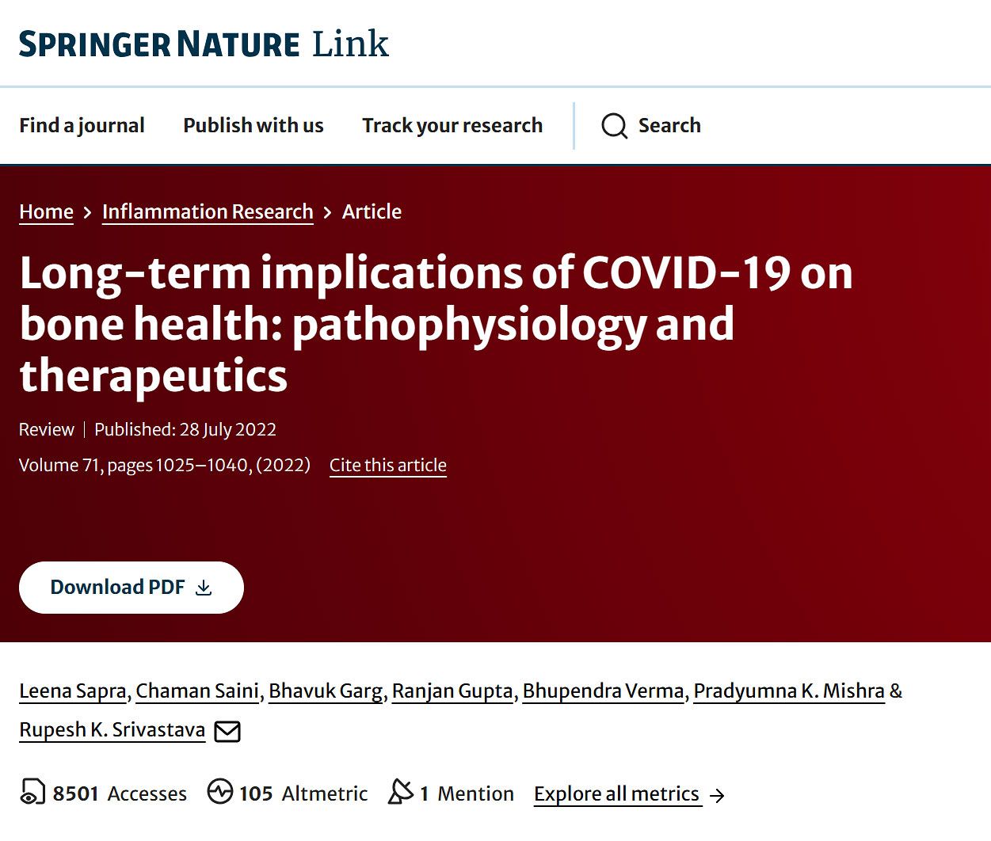991x841 pixels.
Task: Open author Pradyumna K. Mishra's details
Action: pos(789,691)
